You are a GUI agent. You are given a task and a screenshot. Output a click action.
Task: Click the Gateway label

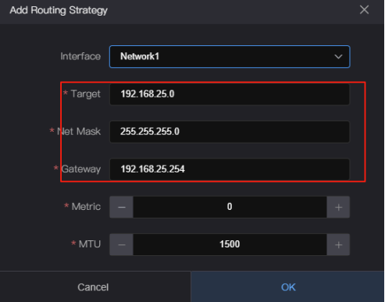81,169
